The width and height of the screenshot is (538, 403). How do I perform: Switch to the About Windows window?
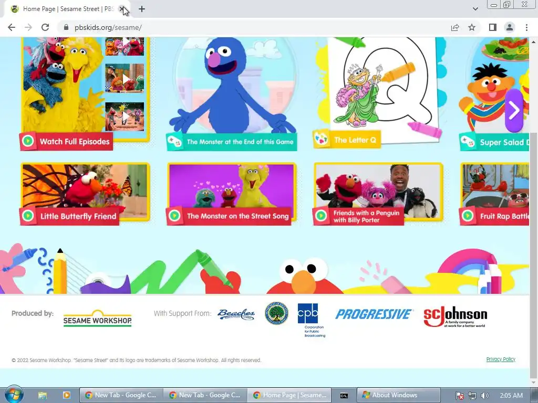point(399,395)
